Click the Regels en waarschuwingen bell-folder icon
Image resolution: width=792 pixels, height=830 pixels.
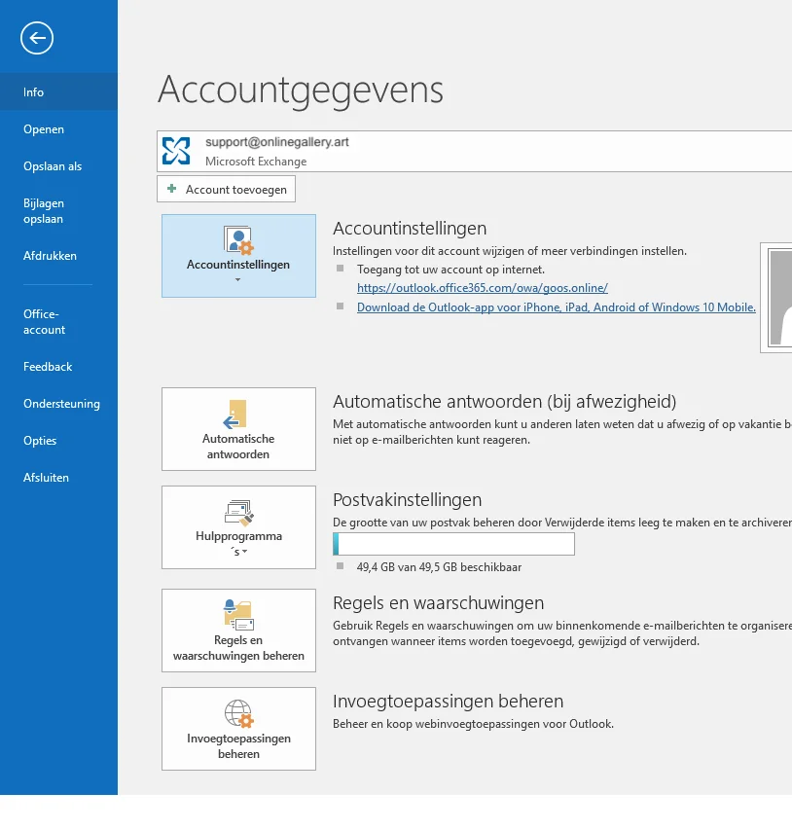(238, 615)
